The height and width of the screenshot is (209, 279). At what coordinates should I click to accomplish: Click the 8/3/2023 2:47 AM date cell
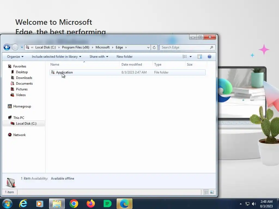click(x=134, y=72)
